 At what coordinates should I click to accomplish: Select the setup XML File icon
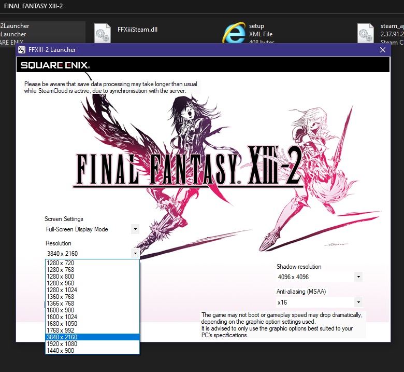tap(234, 33)
